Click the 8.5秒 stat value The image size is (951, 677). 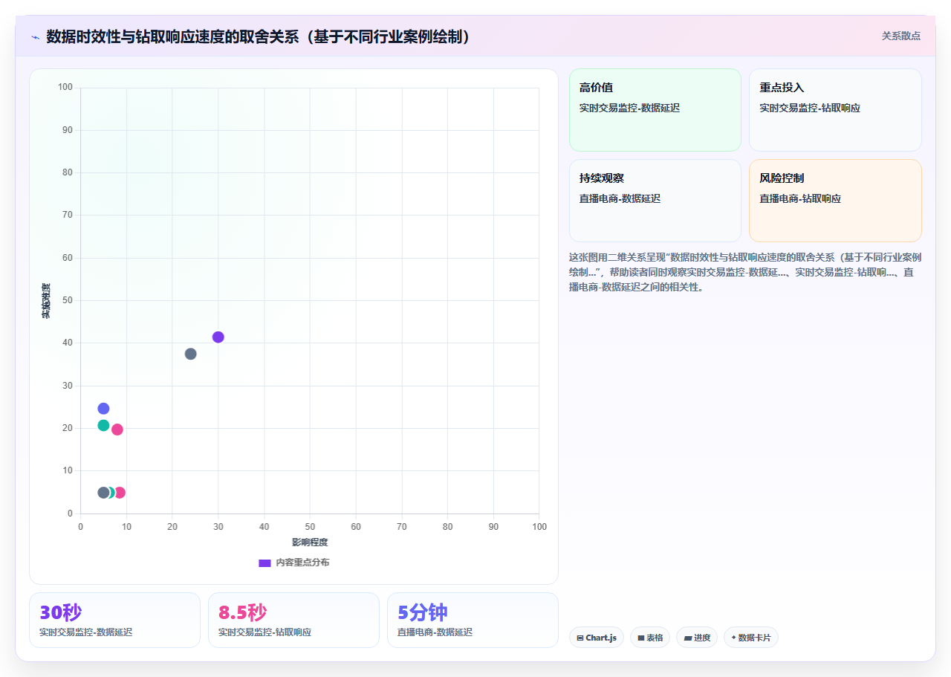pos(242,612)
